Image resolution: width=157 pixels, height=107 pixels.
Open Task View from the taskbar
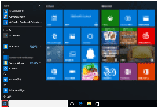pos(72,103)
